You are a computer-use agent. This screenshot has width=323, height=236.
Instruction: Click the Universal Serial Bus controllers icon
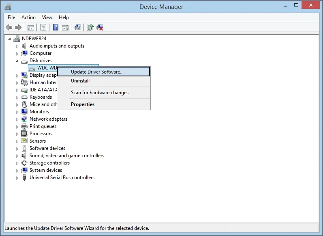coord(24,178)
